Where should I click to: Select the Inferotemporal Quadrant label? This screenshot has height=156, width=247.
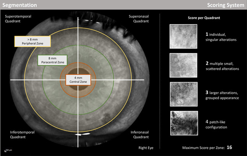(22, 135)
